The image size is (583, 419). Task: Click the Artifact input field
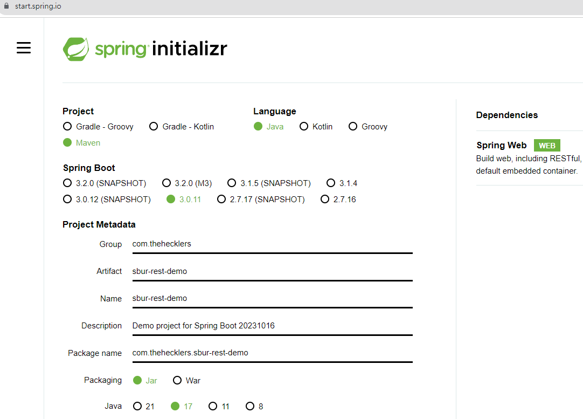click(x=273, y=272)
